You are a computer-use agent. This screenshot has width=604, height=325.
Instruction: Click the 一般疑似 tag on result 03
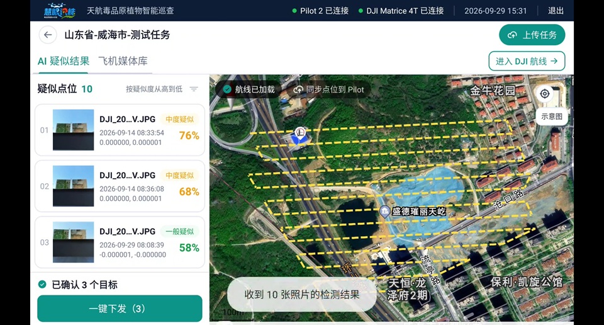pyautogui.click(x=179, y=231)
